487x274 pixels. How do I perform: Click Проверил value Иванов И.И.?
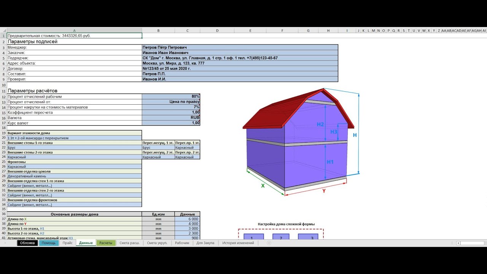[240, 79]
